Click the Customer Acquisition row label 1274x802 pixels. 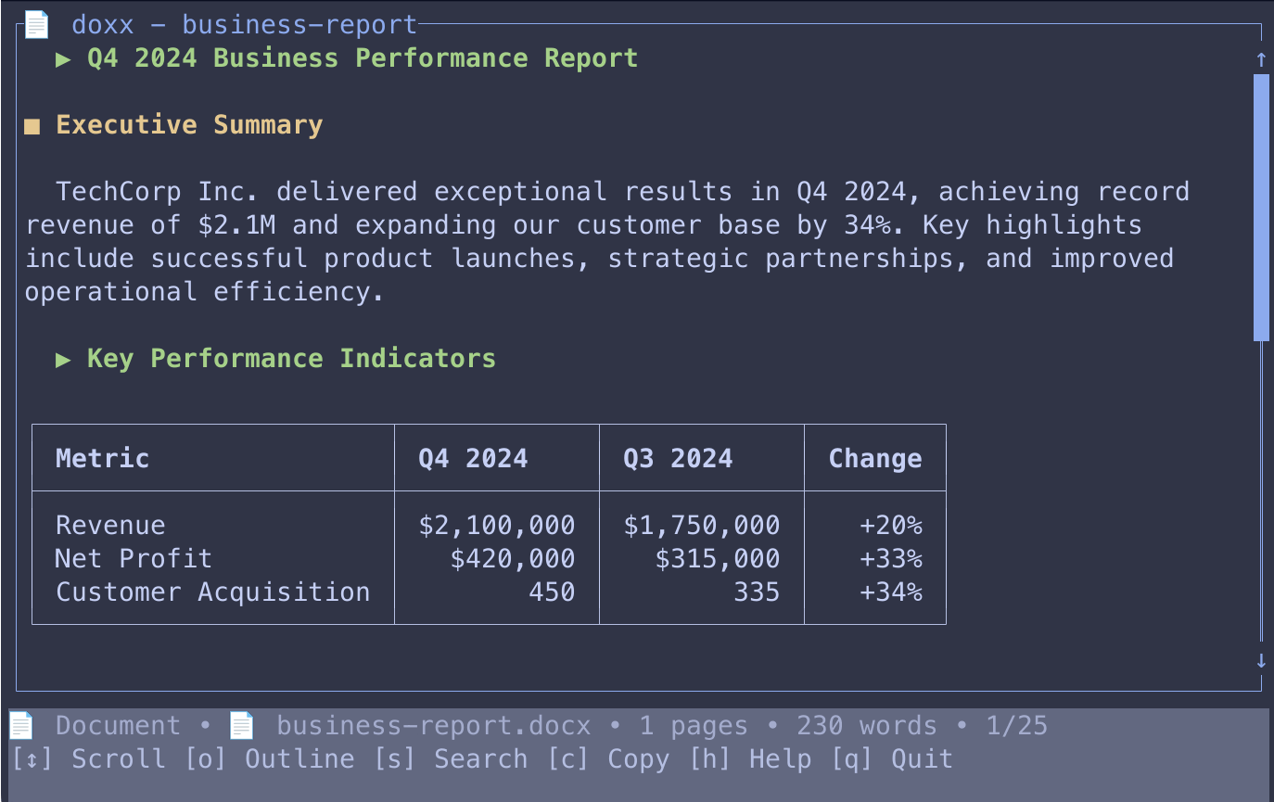pyautogui.click(x=212, y=592)
